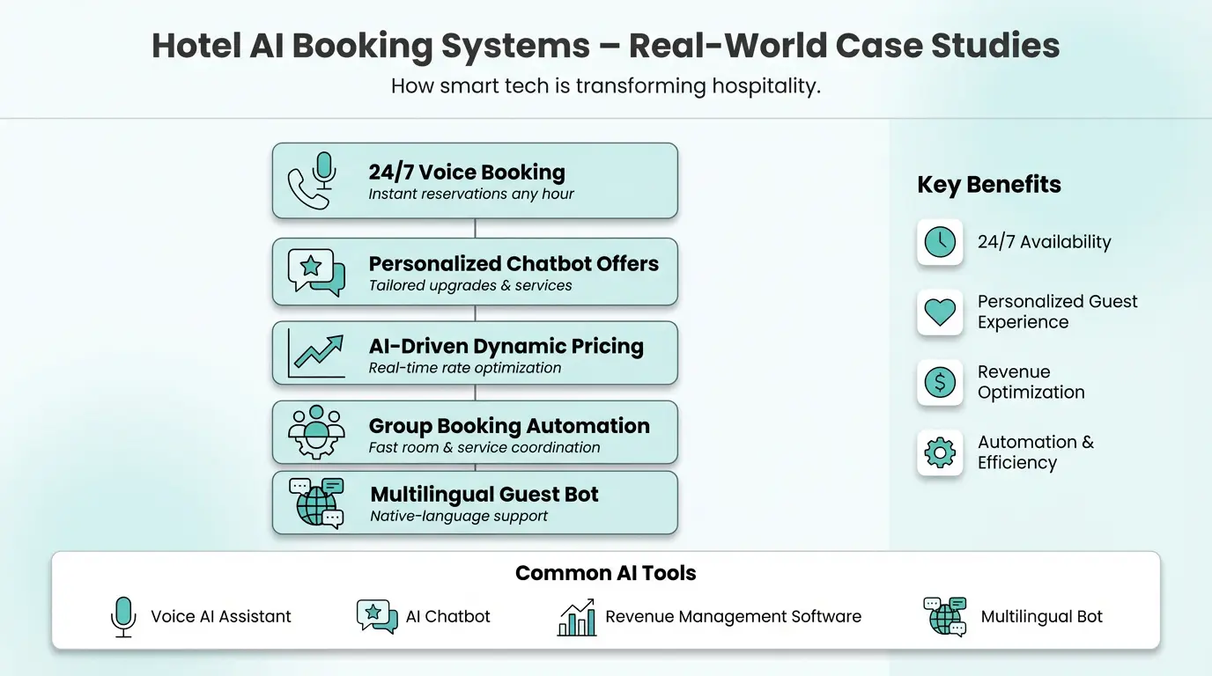Open the 24/7 Voice Booking card
Screen dimensions: 1212x676
coord(475,180)
